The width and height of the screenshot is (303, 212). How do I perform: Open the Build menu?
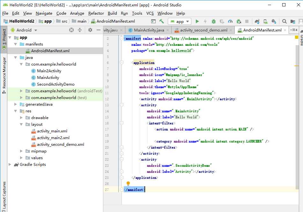[112, 13]
